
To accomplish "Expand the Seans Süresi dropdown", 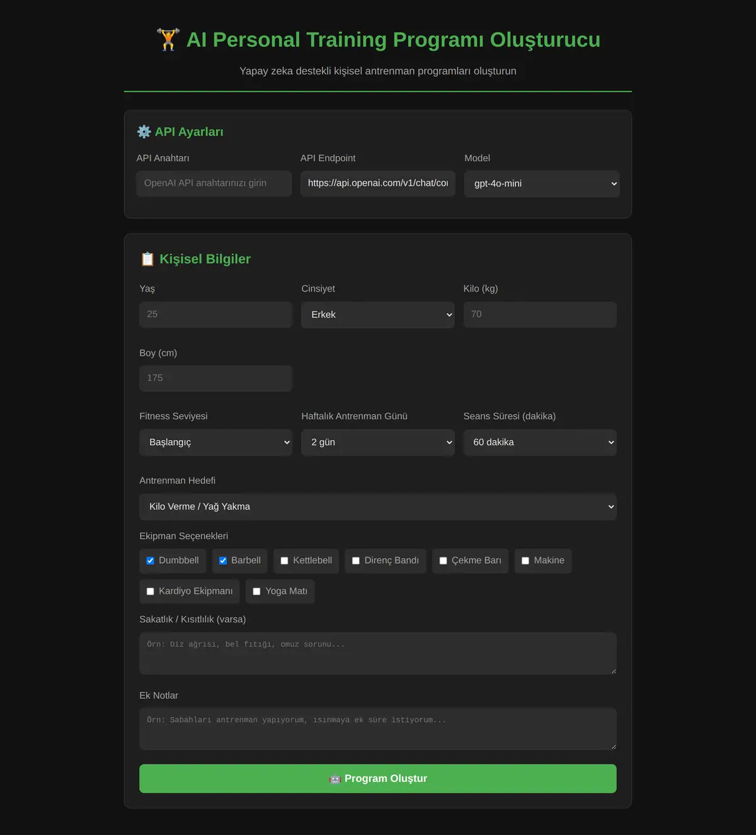I will click(x=540, y=443).
